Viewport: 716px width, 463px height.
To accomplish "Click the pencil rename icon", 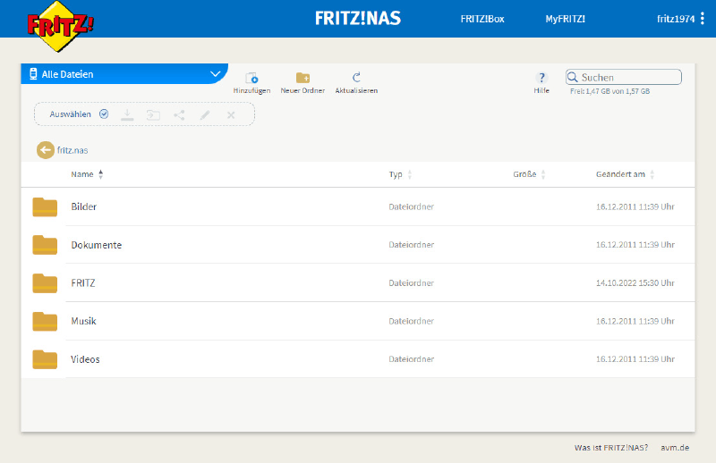I will coord(205,114).
